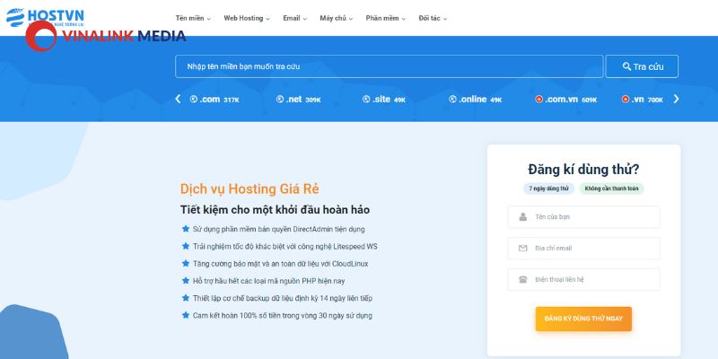Click the Tên của bạn name field
This screenshot has width=718, height=359.
pyautogui.click(x=584, y=217)
